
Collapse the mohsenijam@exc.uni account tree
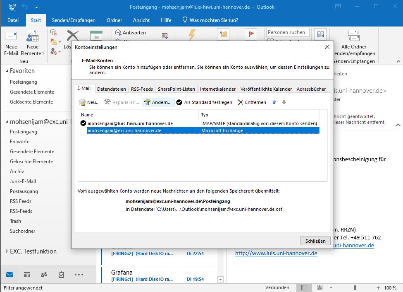[x=7, y=121]
